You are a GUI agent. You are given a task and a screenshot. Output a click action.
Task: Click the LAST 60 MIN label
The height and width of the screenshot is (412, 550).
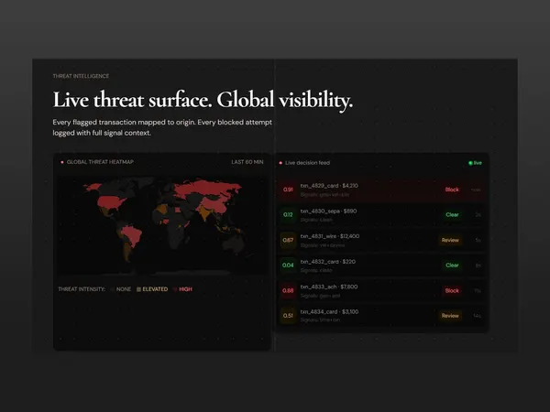click(247, 162)
